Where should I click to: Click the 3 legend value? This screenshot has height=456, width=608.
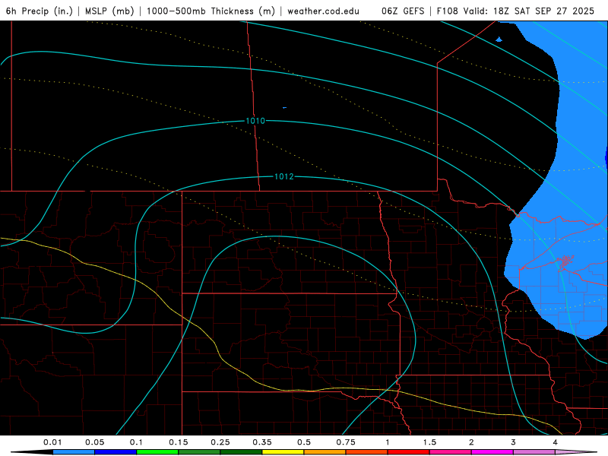point(514,442)
